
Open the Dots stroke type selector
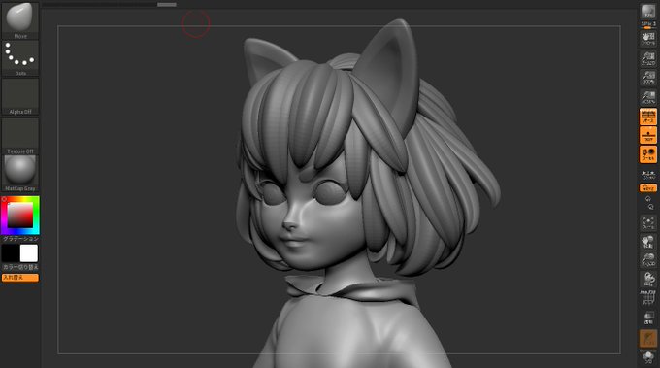click(x=19, y=58)
